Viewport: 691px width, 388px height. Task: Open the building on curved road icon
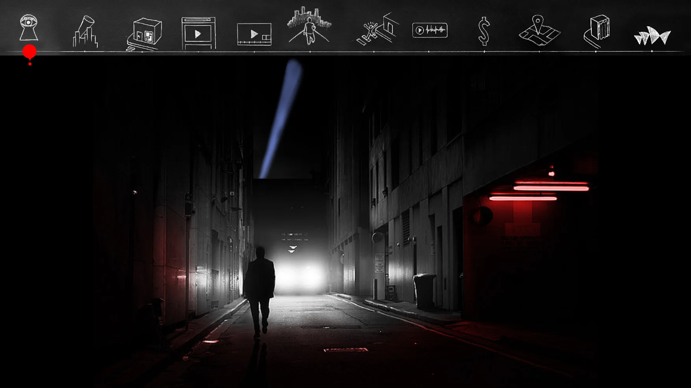(596, 31)
